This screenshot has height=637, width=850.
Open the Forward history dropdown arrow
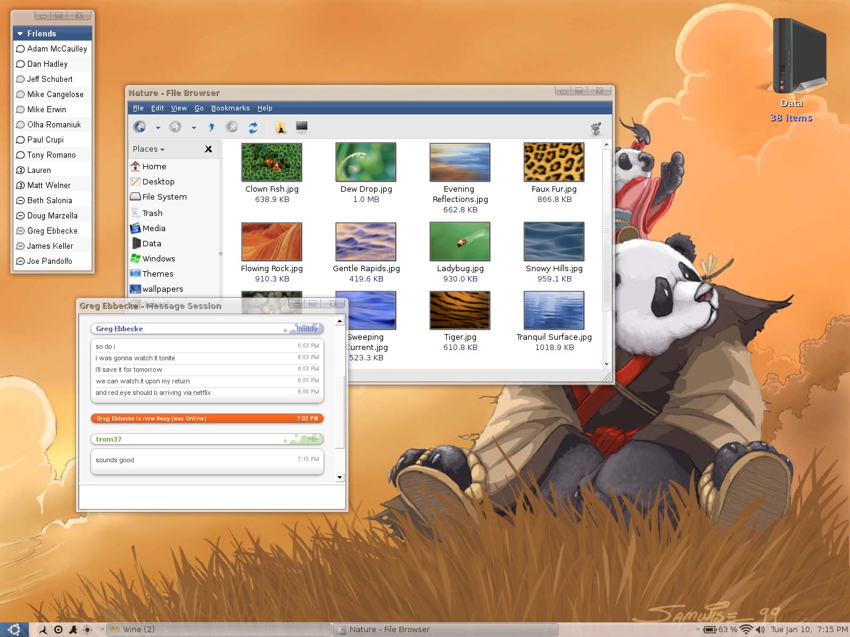pyautogui.click(x=194, y=128)
